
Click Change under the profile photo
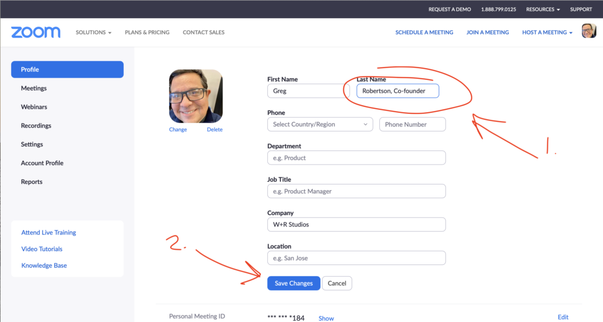(x=178, y=130)
